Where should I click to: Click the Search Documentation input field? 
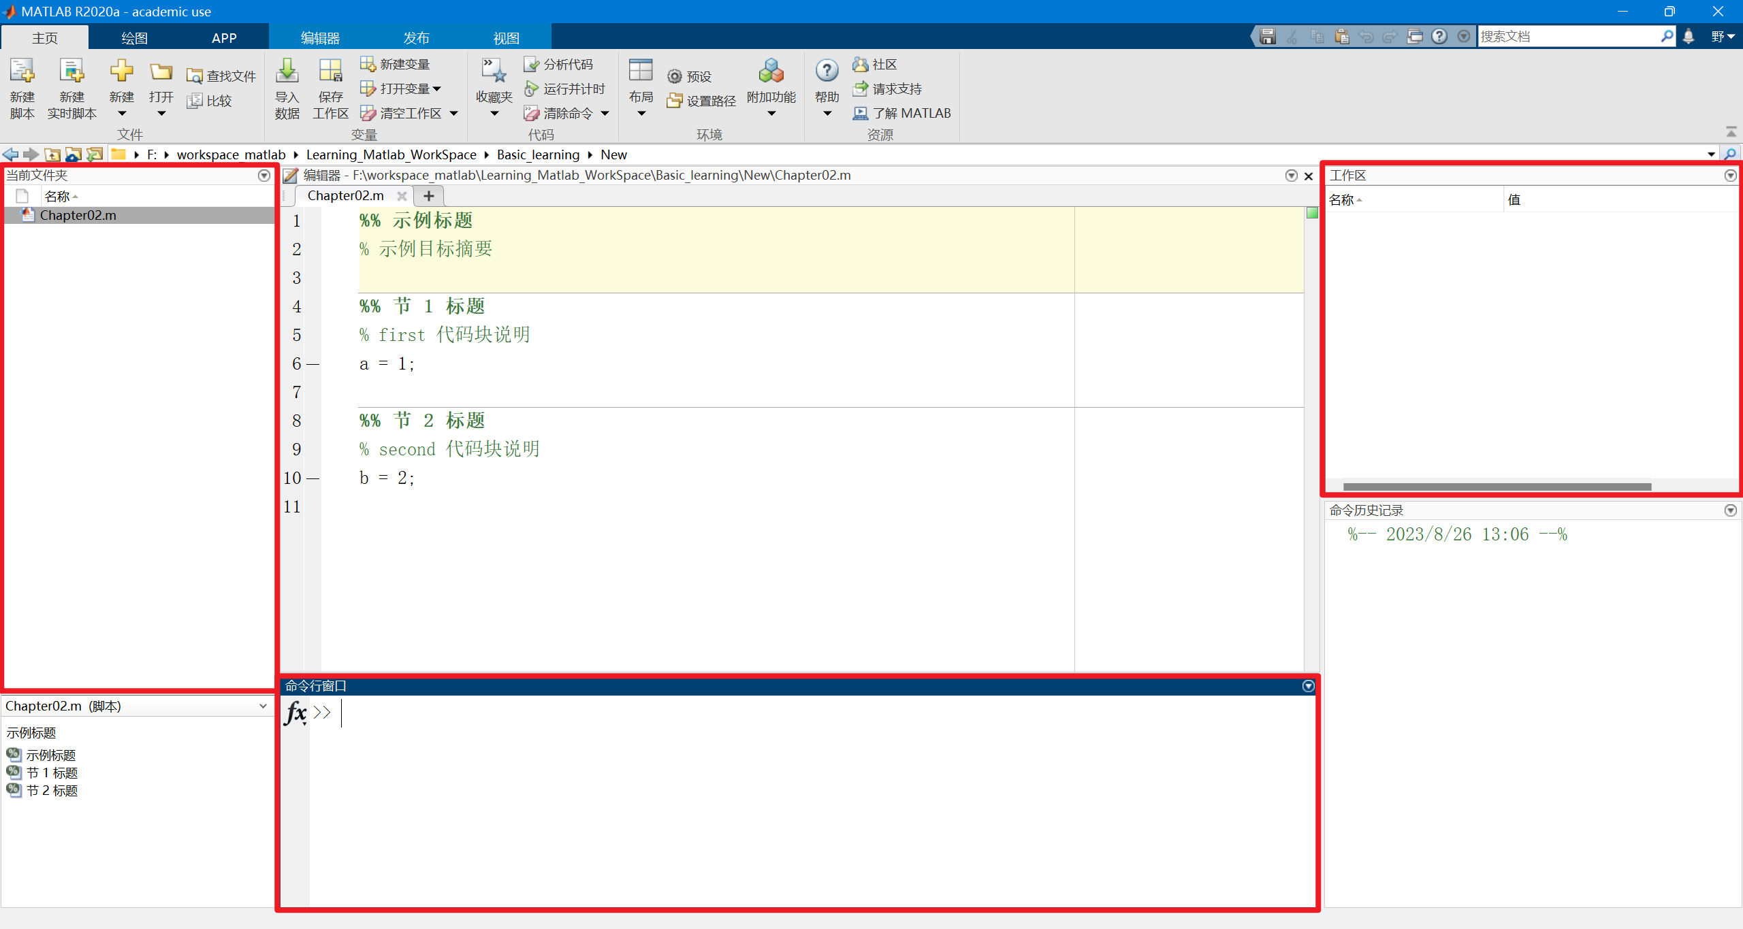click(1566, 37)
